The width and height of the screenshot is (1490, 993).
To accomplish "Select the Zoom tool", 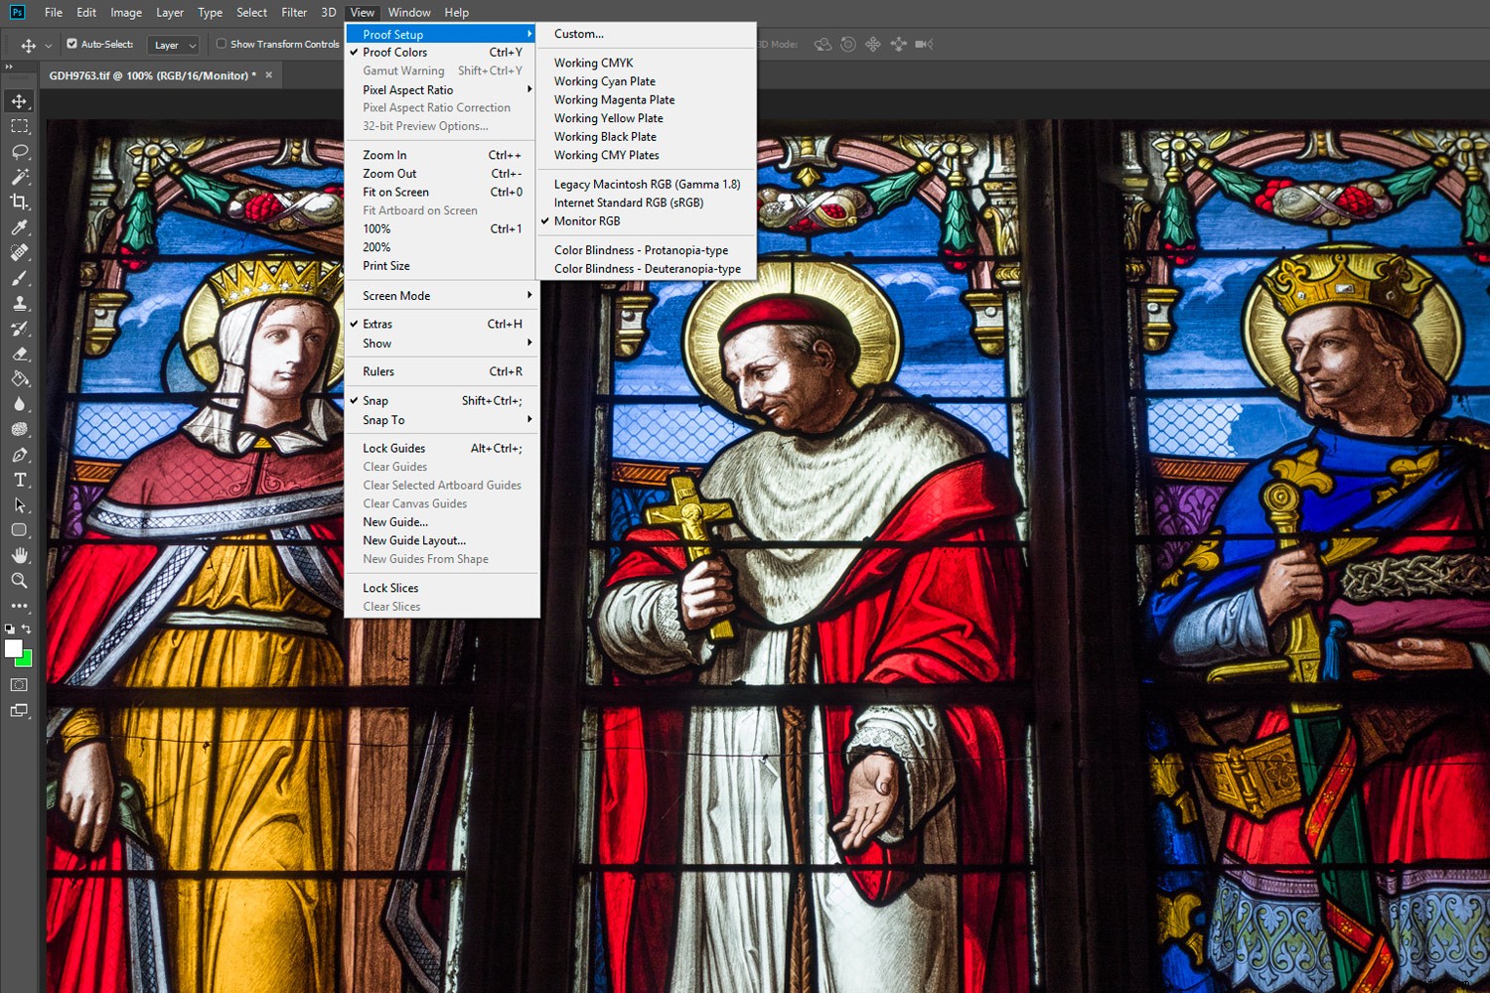I will [x=20, y=580].
